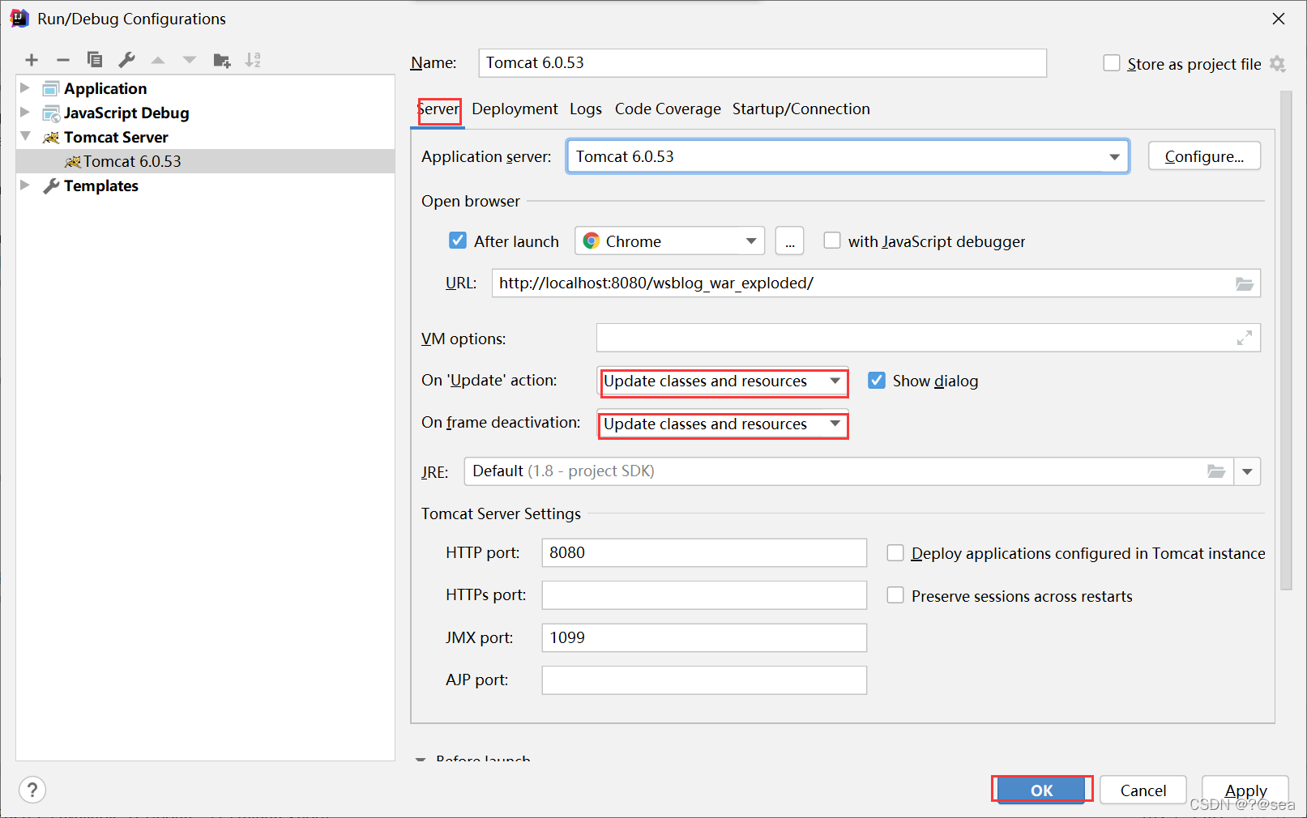Move configuration down with the arrow icon
This screenshot has height=818, width=1307.
pos(190,60)
